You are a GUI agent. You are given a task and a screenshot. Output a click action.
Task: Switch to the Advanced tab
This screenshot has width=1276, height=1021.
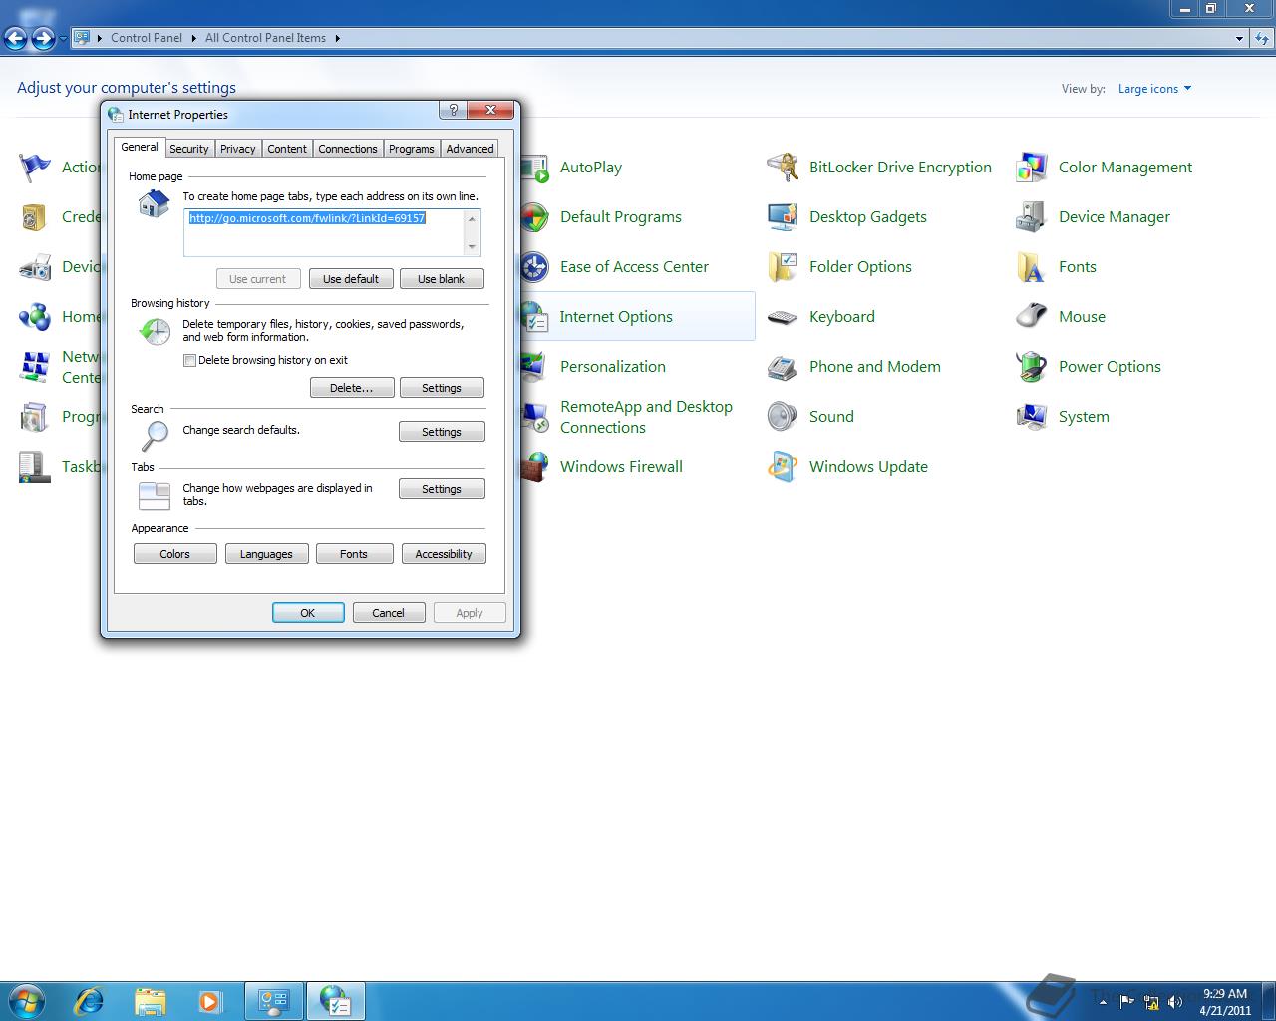pos(470,149)
